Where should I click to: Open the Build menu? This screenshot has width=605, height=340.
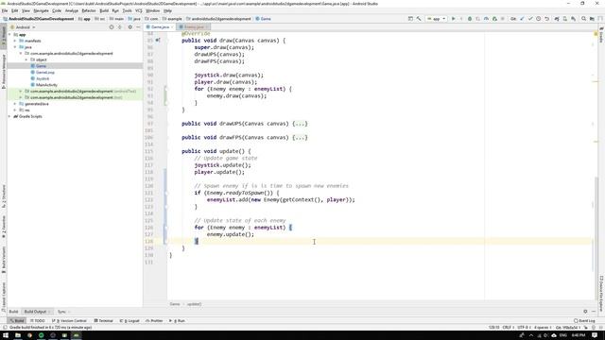tap(104, 10)
